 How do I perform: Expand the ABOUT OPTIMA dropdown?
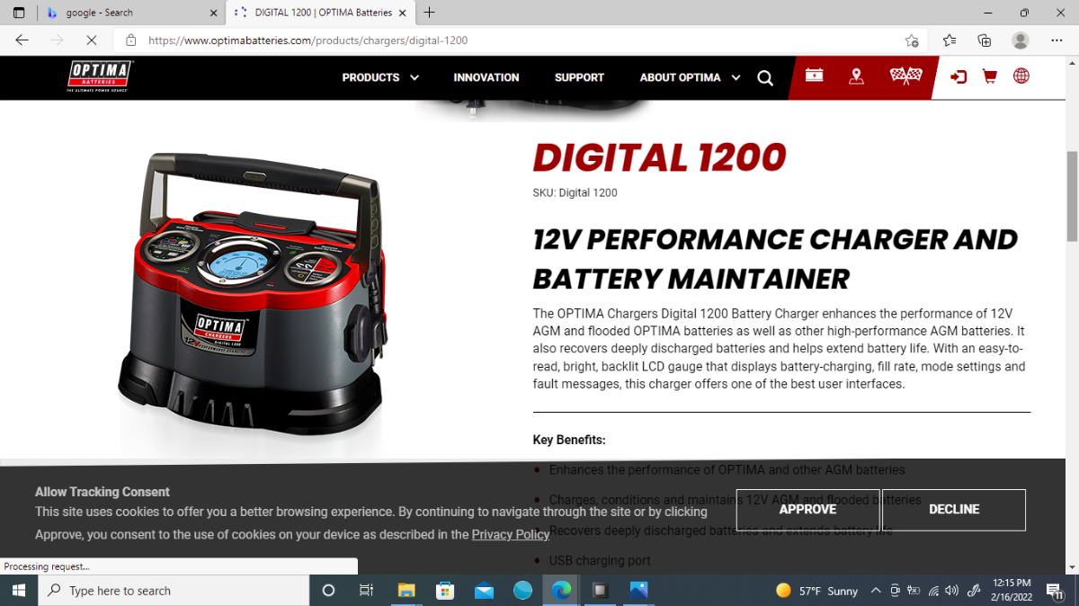click(x=690, y=77)
